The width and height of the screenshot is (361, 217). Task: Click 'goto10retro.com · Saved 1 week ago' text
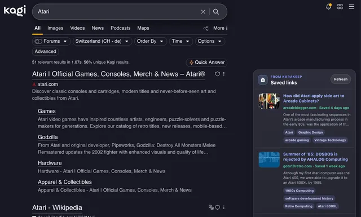tap(314, 166)
